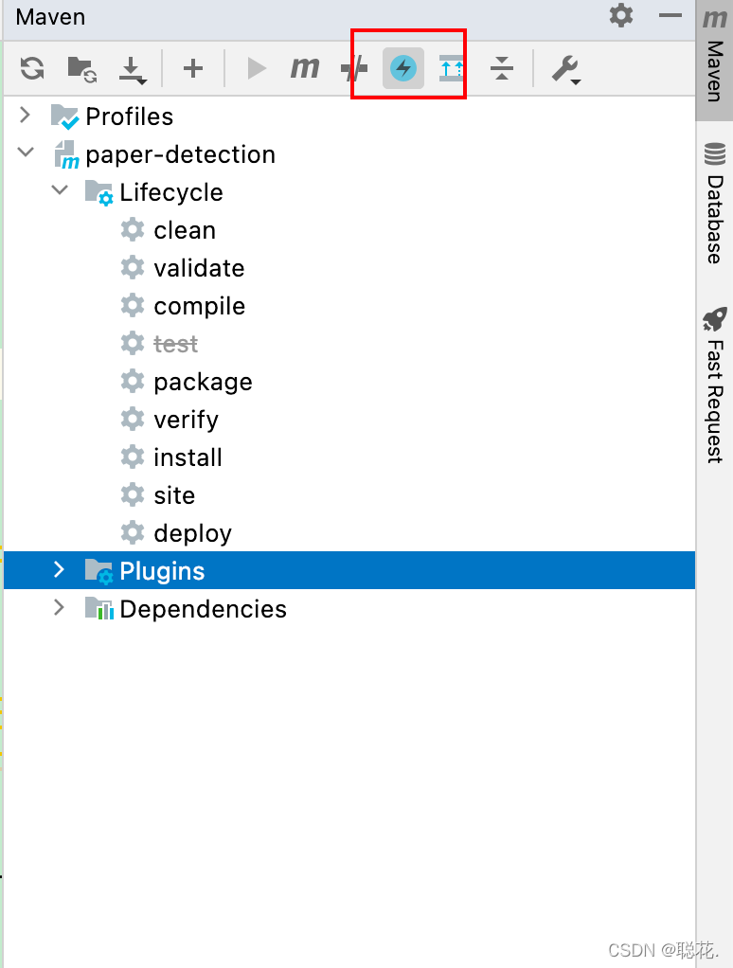Expand the Profiles node
733x968 pixels.
(x=26, y=115)
